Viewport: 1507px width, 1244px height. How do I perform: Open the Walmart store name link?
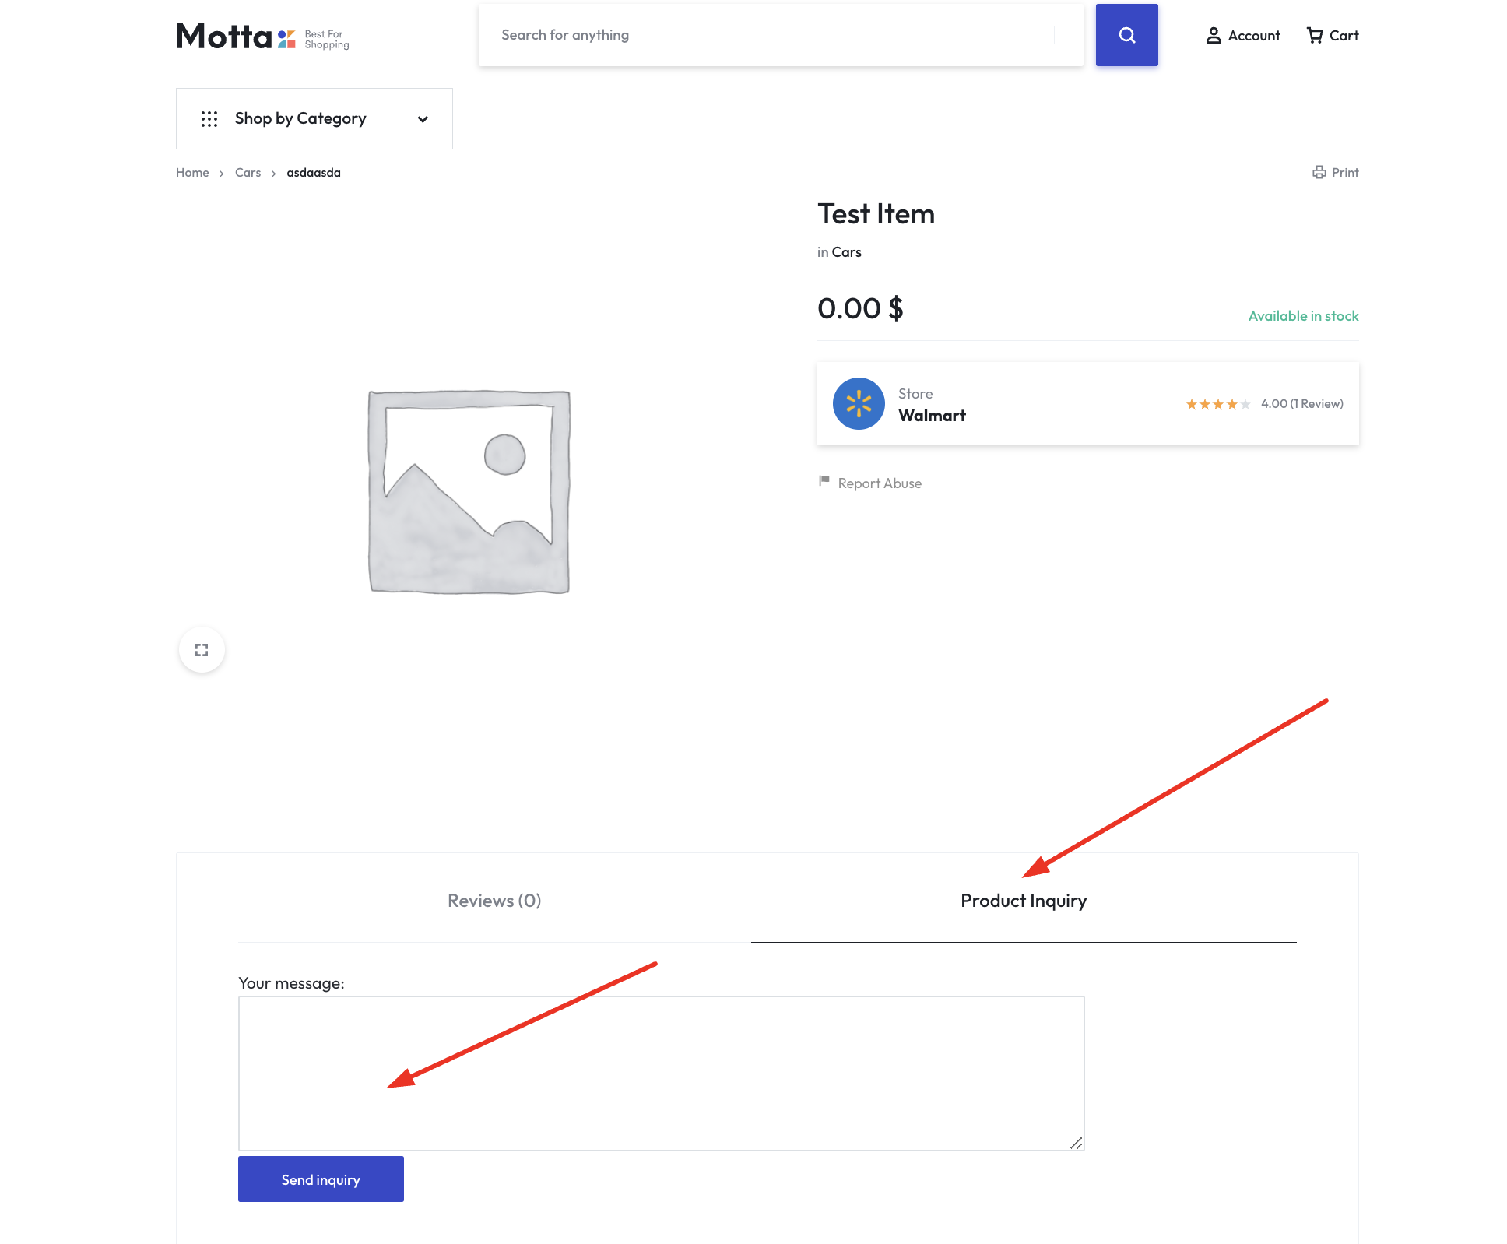pos(932,416)
